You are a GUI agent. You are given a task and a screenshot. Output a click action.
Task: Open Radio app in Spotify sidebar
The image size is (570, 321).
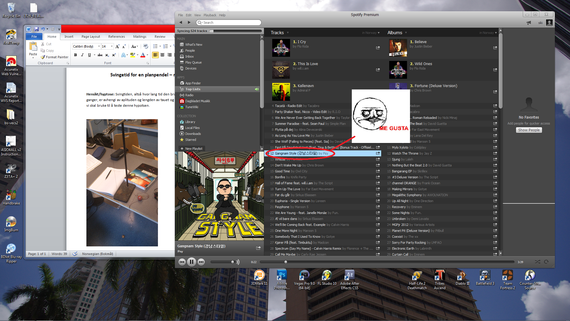tap(189, 95)
